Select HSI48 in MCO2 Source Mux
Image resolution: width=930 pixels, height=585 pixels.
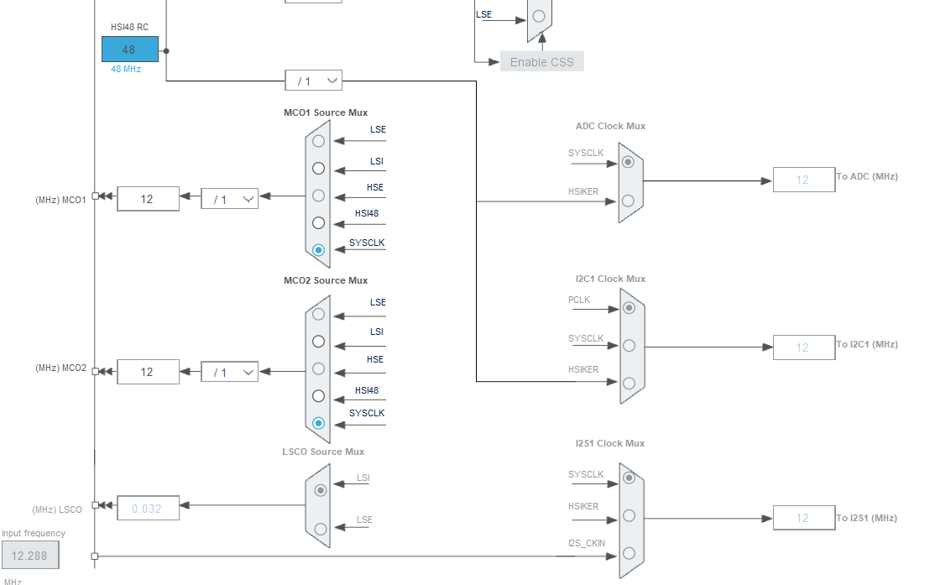[x=318, y=396]
